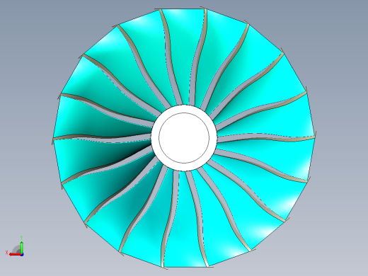Click the inner circular bore of the hub
This screenshot has width=368, height=276.
coord(184,138)
